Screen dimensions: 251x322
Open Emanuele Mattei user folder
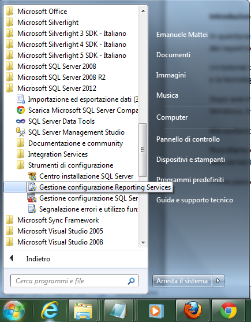click(182, 35)
